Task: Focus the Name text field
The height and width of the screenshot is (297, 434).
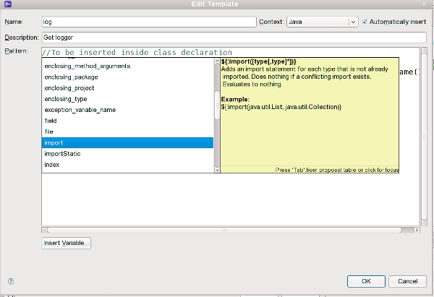Action: point(148,22)
